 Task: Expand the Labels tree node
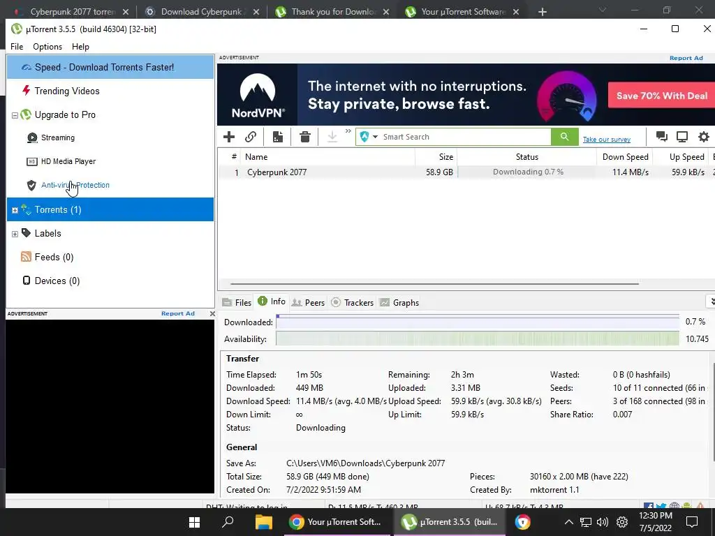(15, 234)
